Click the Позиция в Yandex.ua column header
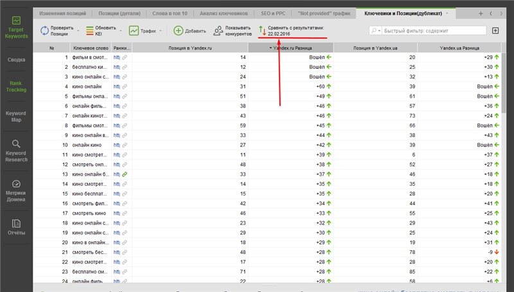This screenshot has width=514, height=292. [x=375, y=48]
